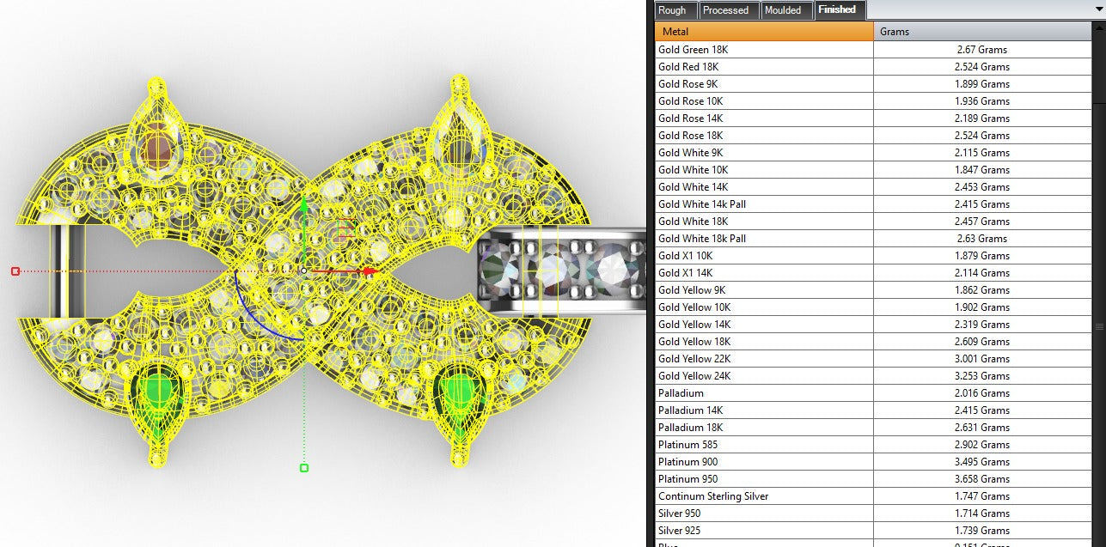Sort by the Grams column header
Viewport: 1106px width, 547px height.
click(x=982, y=32)
